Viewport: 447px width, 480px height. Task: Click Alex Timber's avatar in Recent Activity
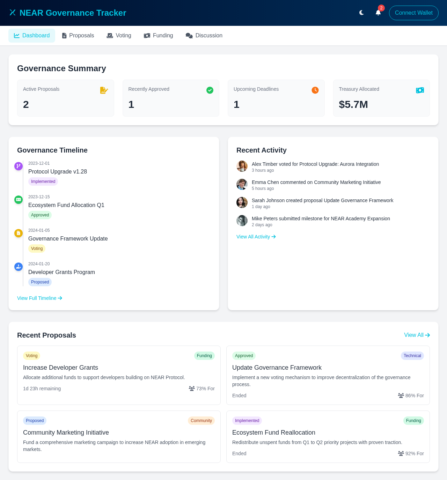click(242, 166)
